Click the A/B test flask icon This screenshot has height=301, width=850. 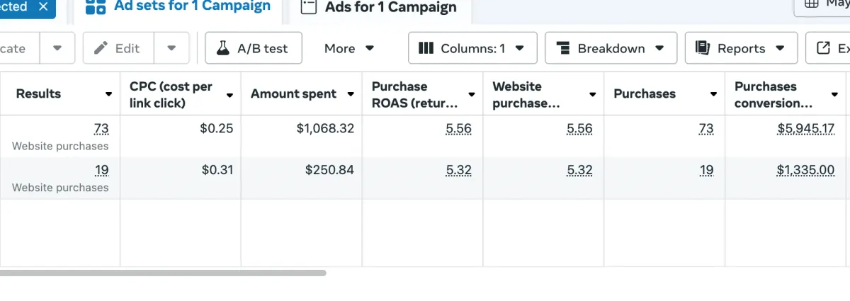(x=223, y=48)
